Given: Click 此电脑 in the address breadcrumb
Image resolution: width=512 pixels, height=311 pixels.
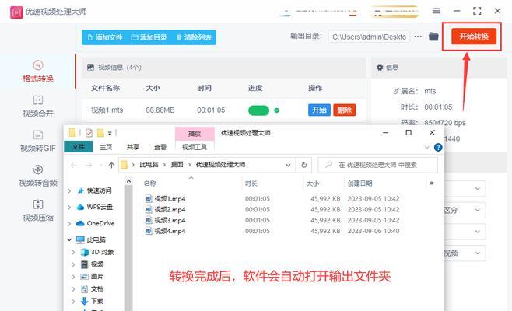Looking at the screenshot, I should click(x=149, y=165).
